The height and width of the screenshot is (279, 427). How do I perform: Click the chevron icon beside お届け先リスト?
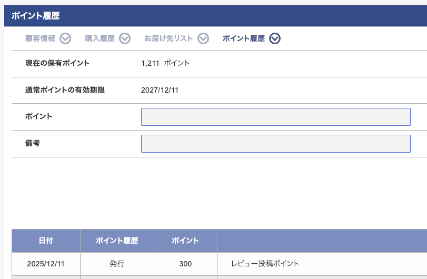click(203, 38)
